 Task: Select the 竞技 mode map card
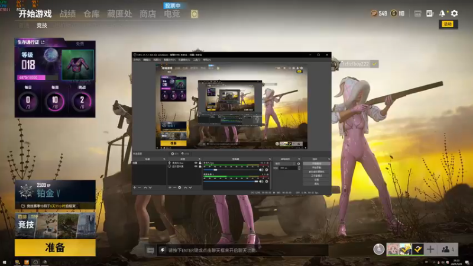55,225
